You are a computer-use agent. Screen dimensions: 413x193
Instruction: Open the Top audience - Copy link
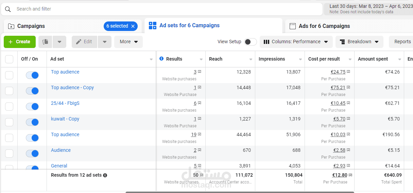click(x=72, y=87)
